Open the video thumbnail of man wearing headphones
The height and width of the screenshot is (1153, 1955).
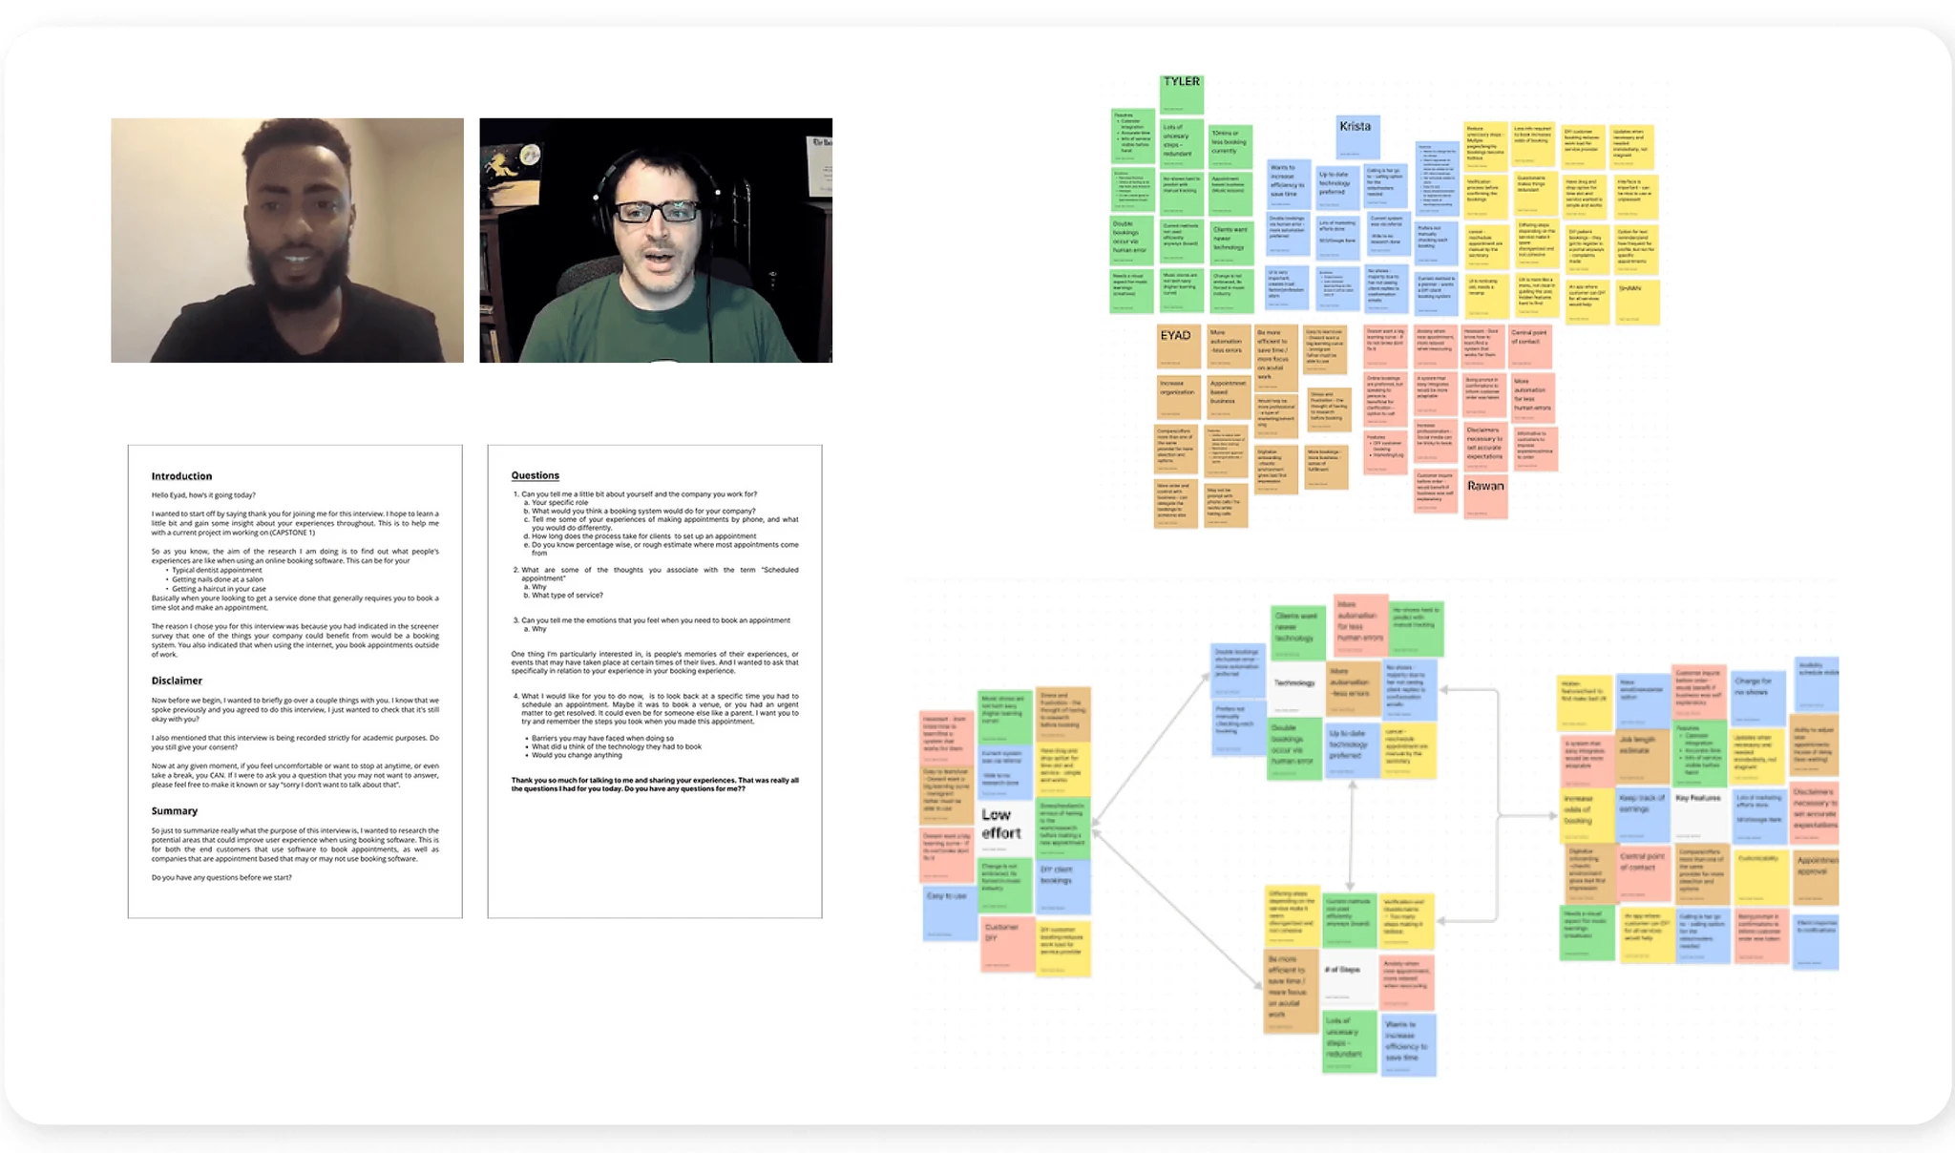coord(656,241)
